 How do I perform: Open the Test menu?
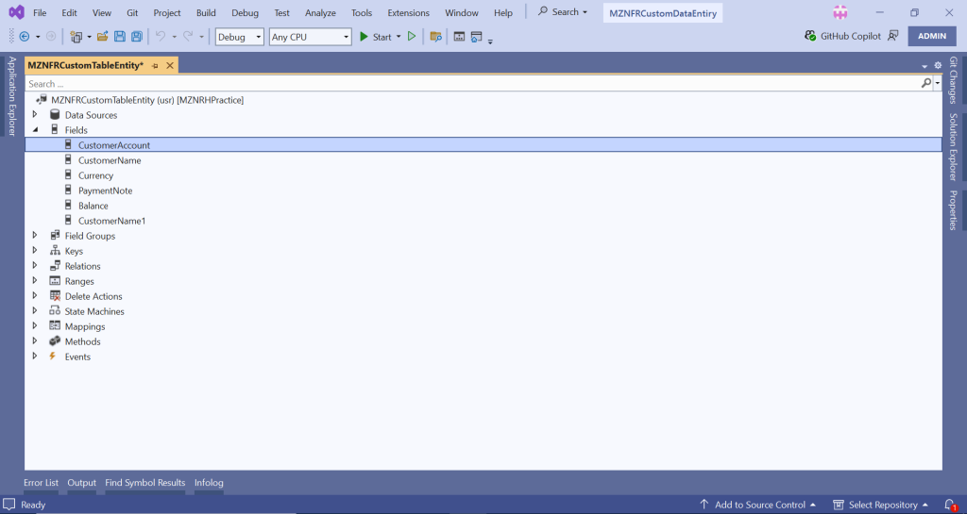point(281,13)
